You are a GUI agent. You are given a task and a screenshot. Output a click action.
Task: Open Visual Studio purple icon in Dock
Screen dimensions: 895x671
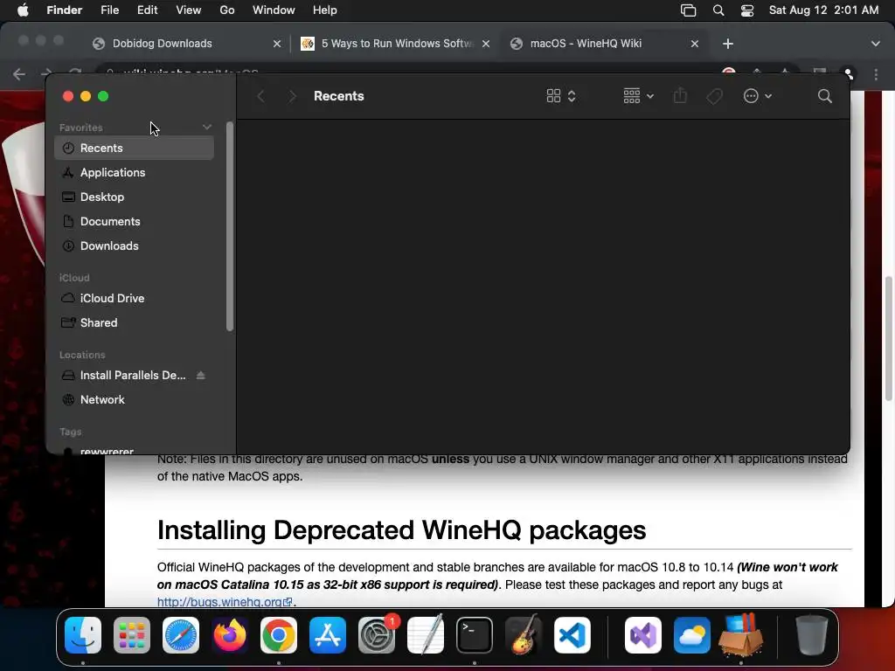pyautogui.click(x=643, y=635)
